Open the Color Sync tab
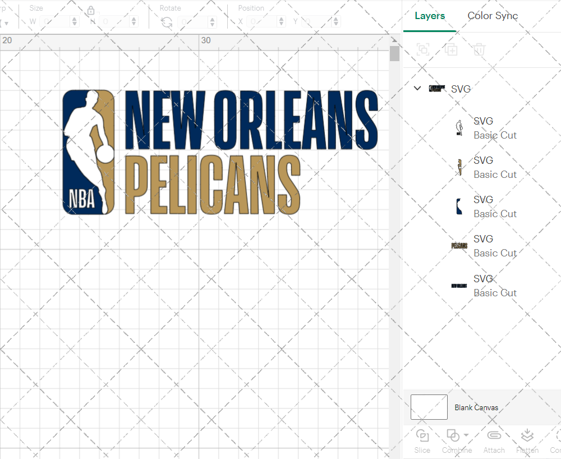The width and height of the screenshot is (561, 459). coord(493,16)
